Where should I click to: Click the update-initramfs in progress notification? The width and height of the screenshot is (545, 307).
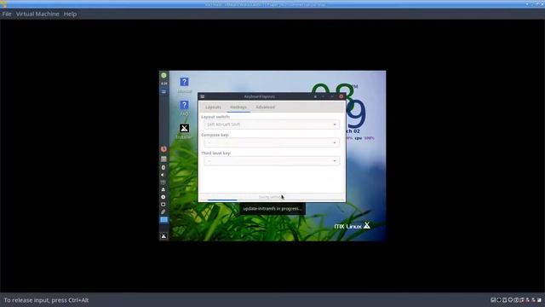272,208
